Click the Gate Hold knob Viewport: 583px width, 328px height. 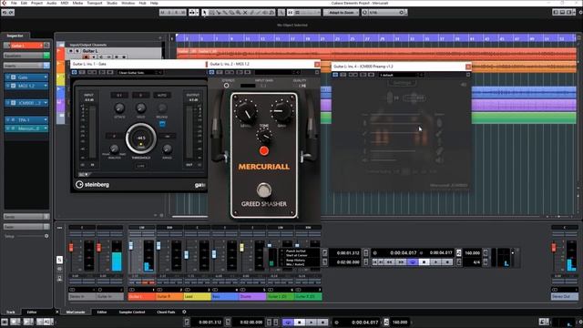pos(140,108)
